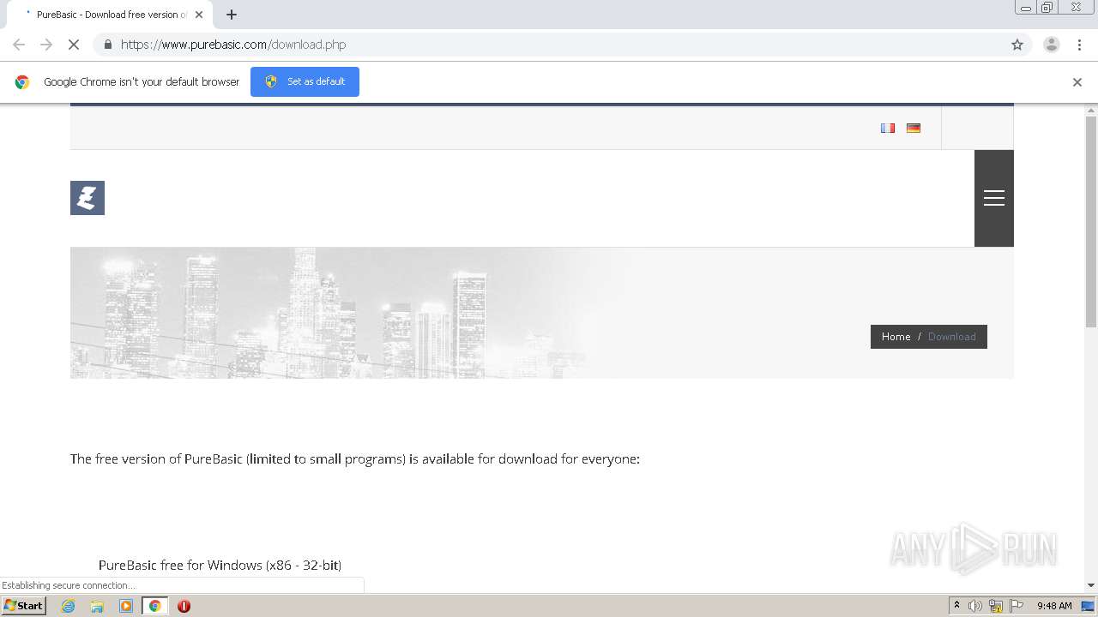The height and width of the screenshot is (617, 1098).
Task: Open Windows Start menu
Action: [24, 605]
